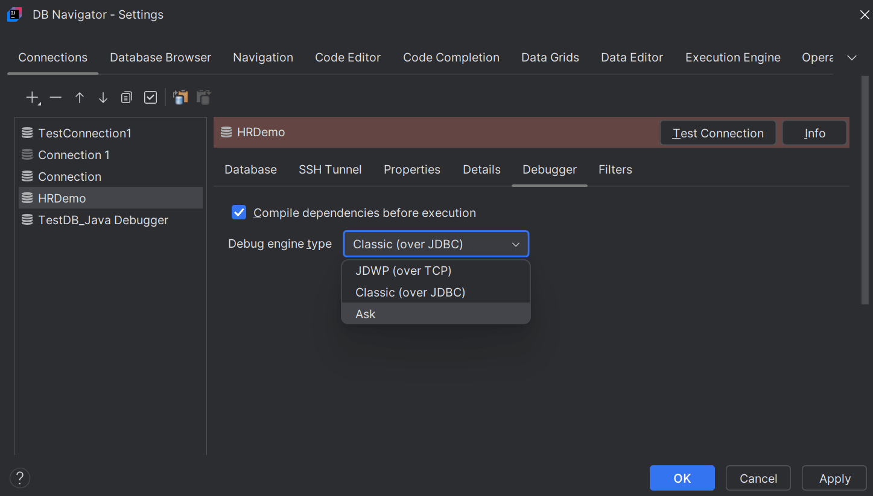Uncheck Compile dependencies before execution
Image resolution: width=873 pixels, height=496 pixels.
(x=239, y=212)
